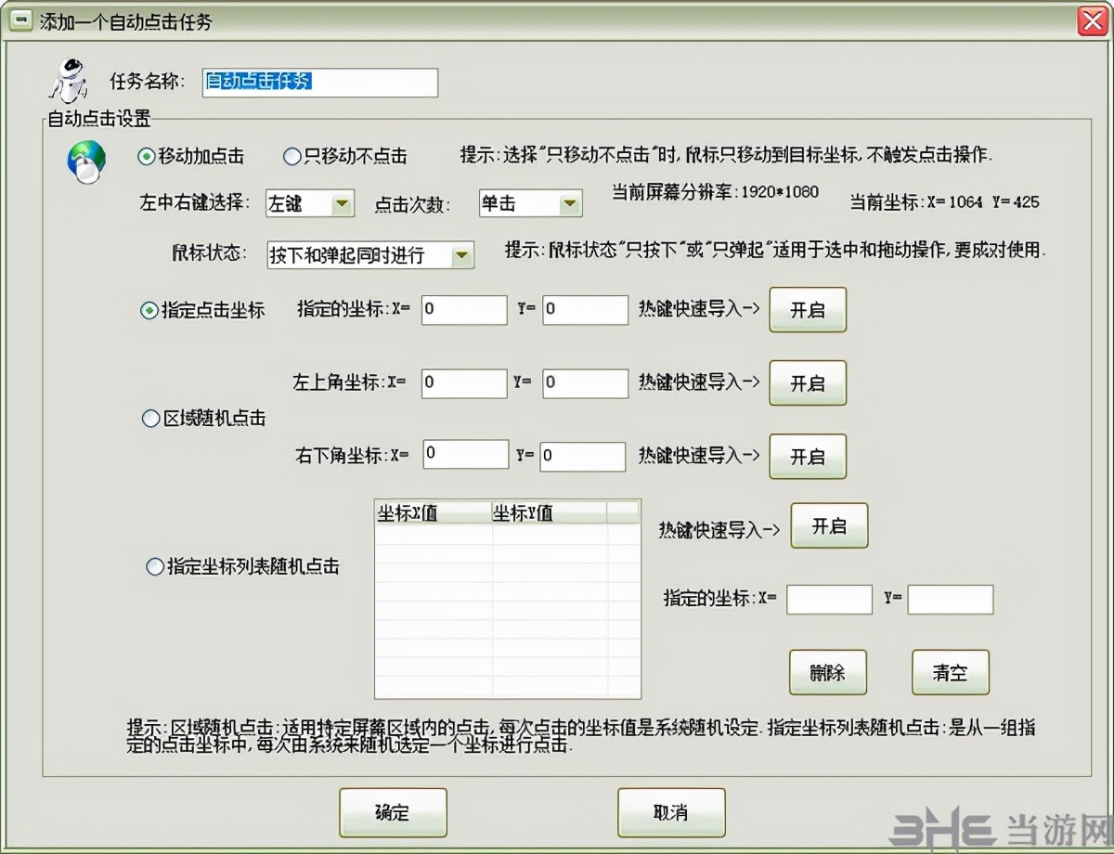Cancel the dialog using 取消
The width and height of the screenshot is (1114, 854).
click(x=670, y=812)
